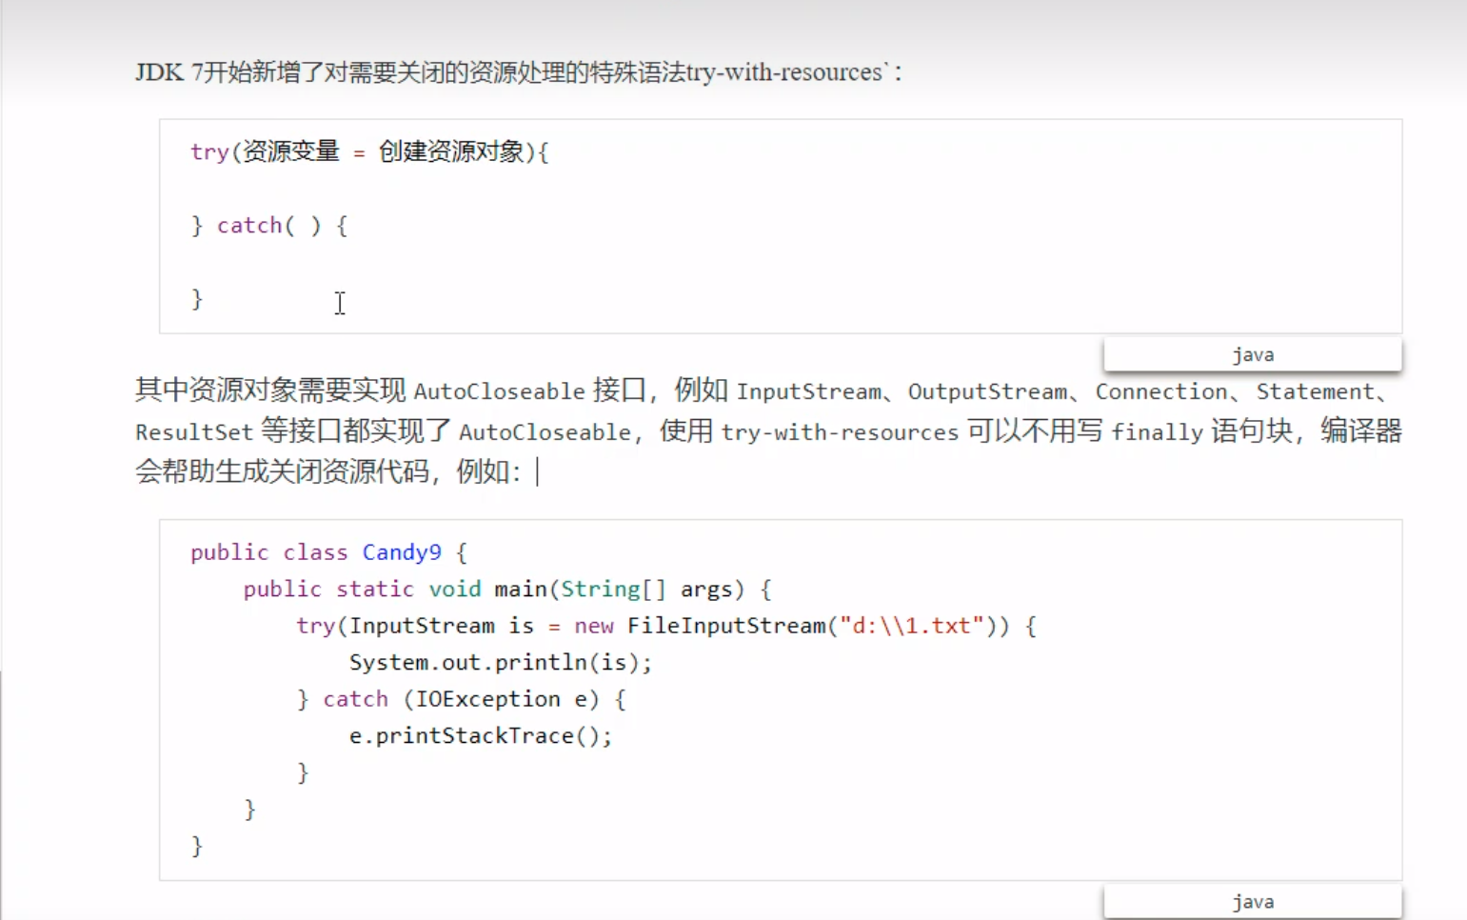Click the word 'Connection' in the paragraph

[x=1160, y=391]
